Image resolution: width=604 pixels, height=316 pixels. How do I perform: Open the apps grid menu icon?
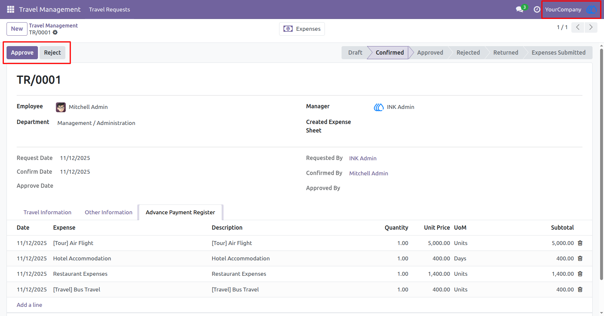coord(10,9)
